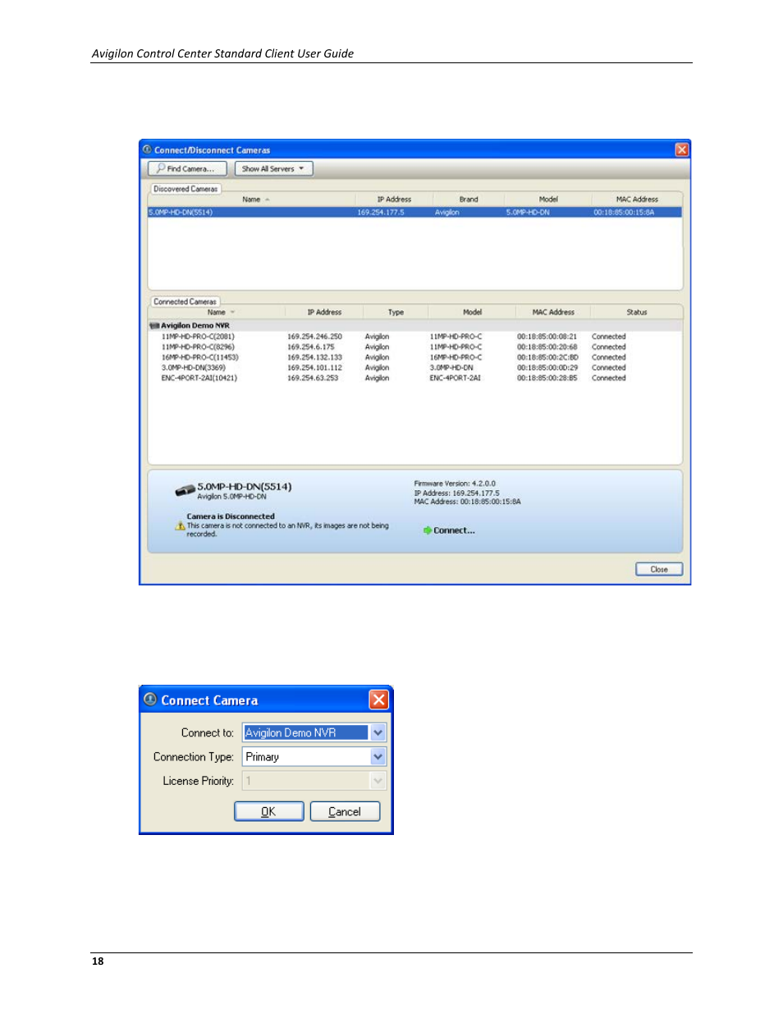Click the Connect/Disconnect Cameras title icon
Viewport: 783px width, 1014px height.
coord(147,149)
